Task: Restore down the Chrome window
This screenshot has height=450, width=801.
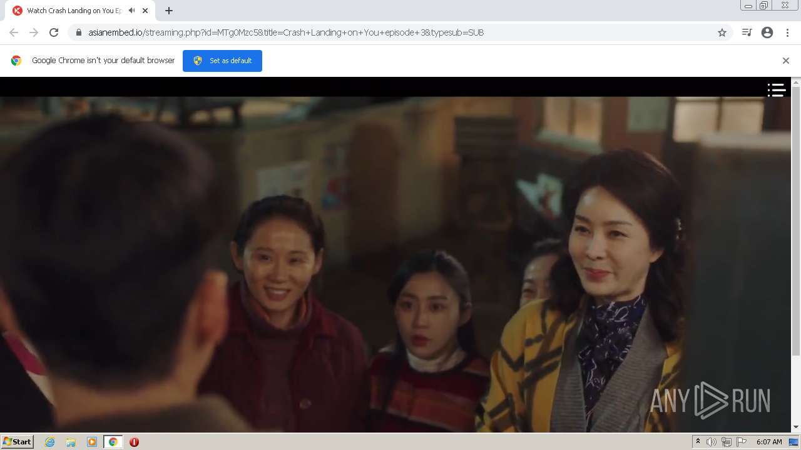Action: tap(764, 6)
